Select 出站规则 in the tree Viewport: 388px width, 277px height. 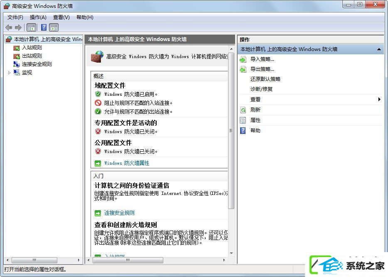[32, 56]
